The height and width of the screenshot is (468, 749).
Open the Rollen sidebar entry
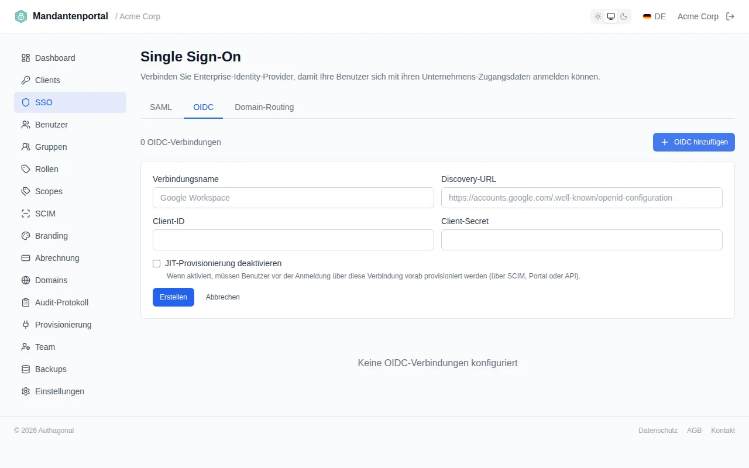pos(70,169)
